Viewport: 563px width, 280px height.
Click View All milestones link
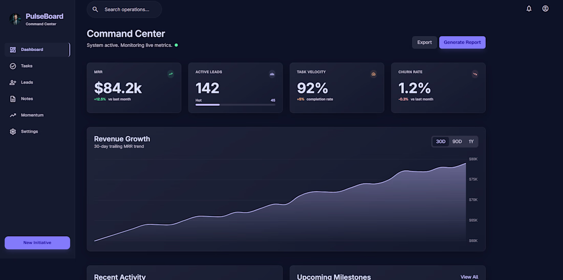[x=469, y=277]
